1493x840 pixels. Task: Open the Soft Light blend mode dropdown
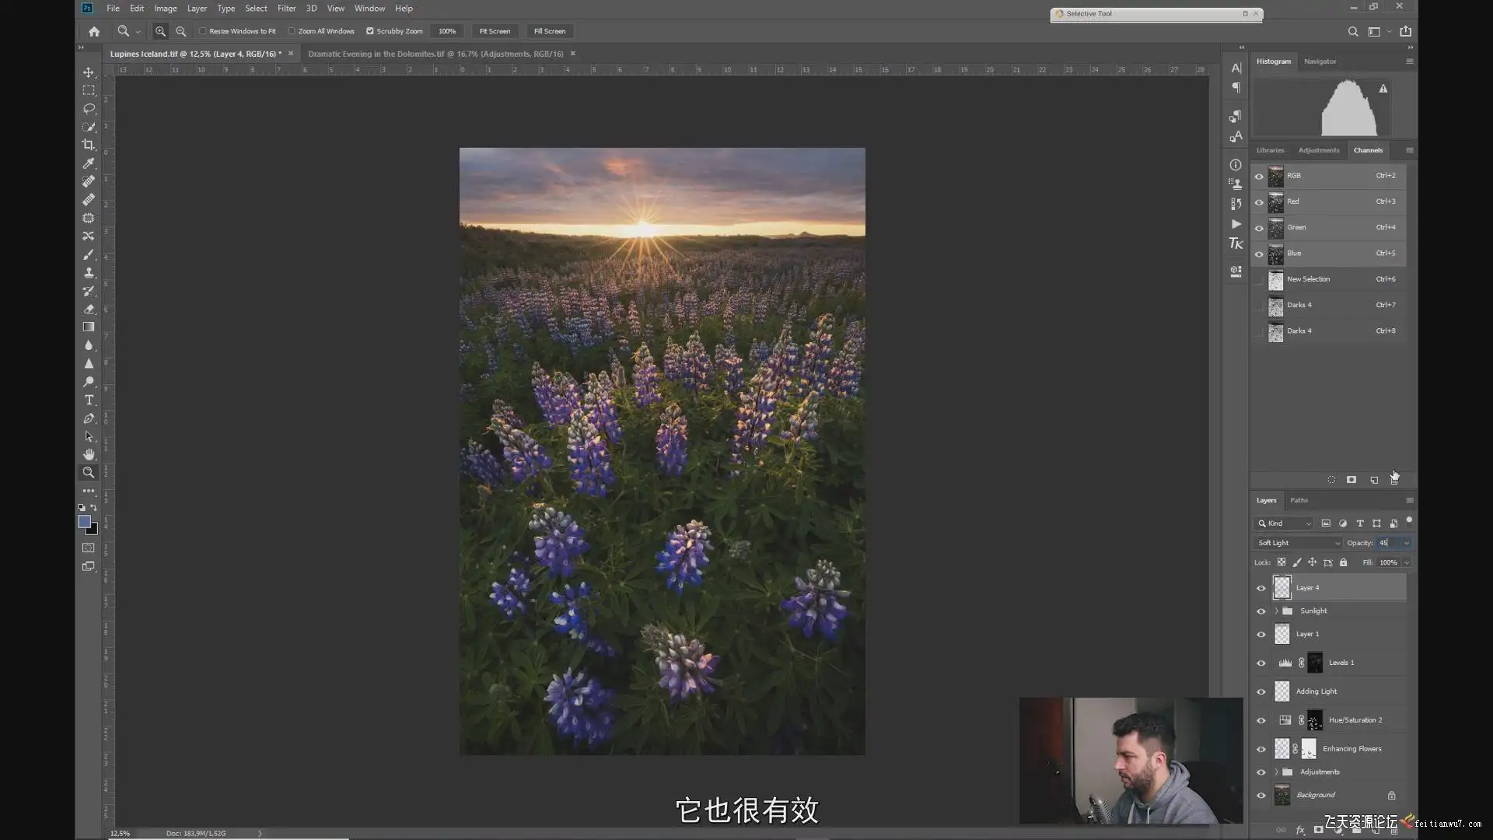[1297, 543]
